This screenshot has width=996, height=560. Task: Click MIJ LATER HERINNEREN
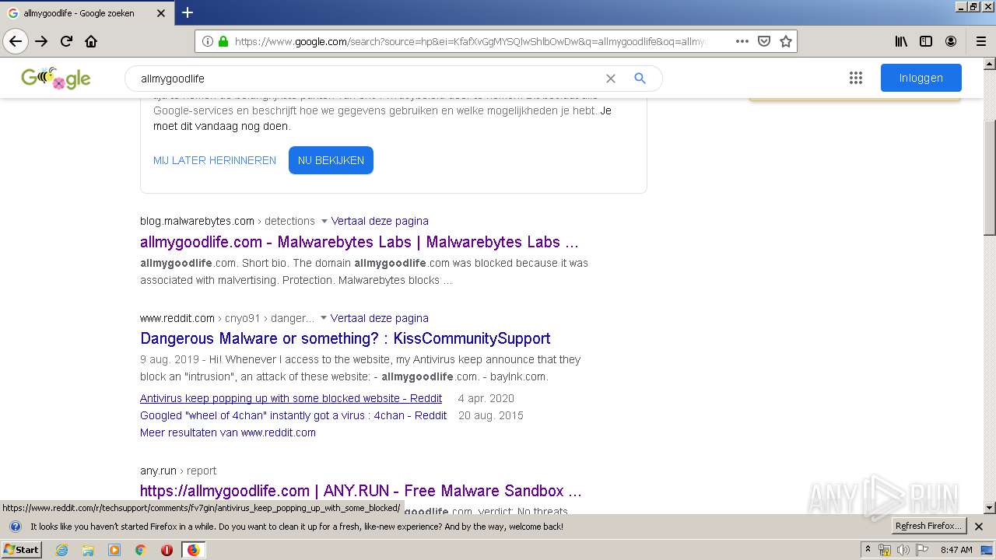[215, 160]
